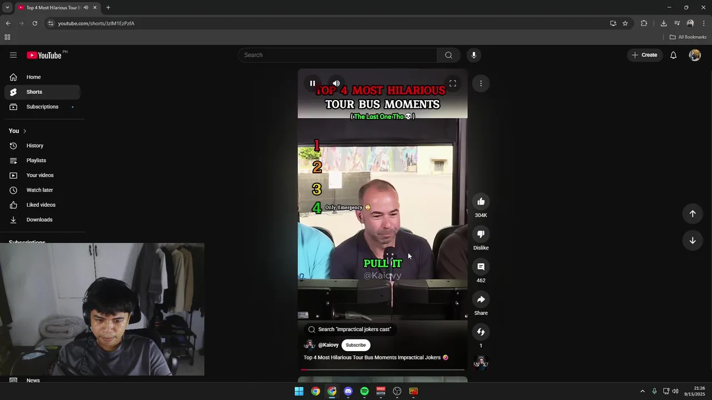Open Your videos
Screen dimensions: 712x400
(42, 175)
